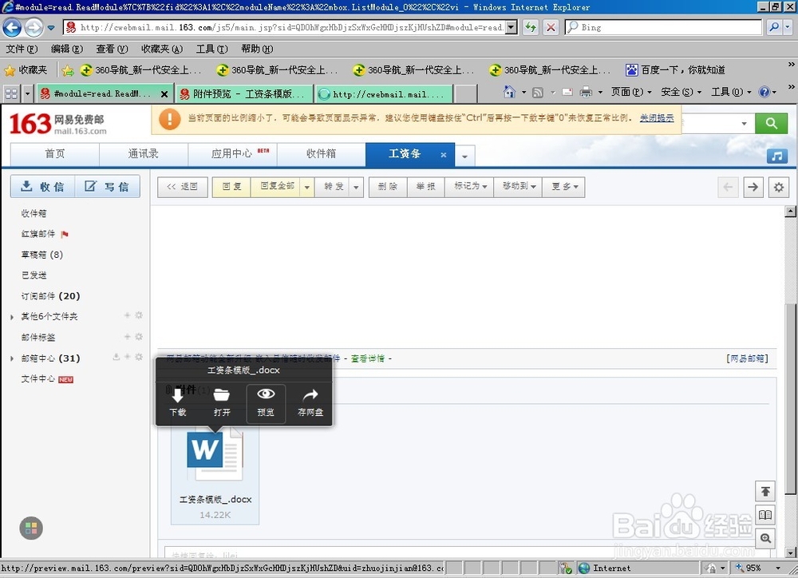Open the 更多 dropdown
Screen dimensions: 798x578
[564, 186]
